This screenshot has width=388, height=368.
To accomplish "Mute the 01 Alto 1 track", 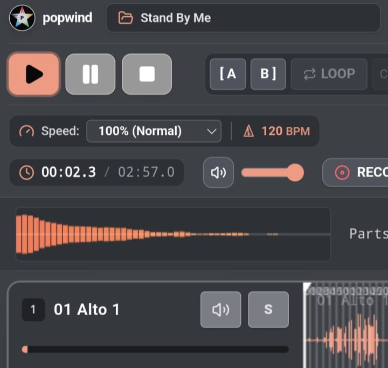I will 221,310.
